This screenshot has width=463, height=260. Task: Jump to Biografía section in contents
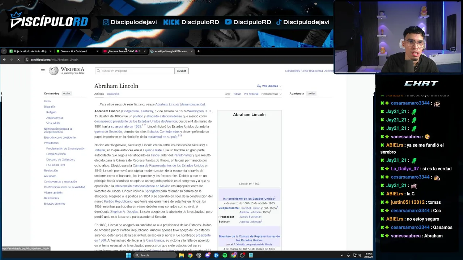click(x=50, y=107)
